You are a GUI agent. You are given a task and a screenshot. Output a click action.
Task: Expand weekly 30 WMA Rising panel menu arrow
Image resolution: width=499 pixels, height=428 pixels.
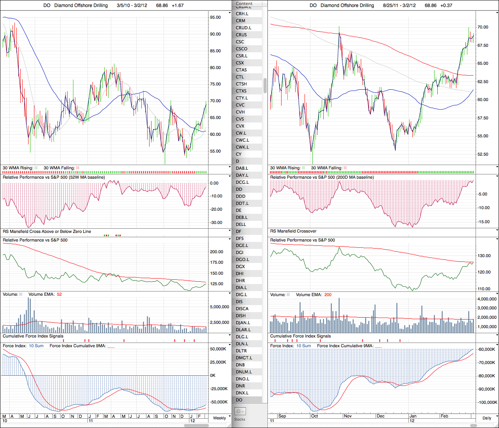[230, 167]
